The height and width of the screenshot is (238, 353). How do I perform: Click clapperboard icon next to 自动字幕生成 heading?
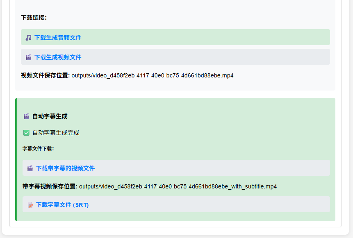26,116
